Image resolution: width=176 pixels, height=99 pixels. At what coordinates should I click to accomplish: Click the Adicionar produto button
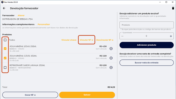(x=146, y=45)
